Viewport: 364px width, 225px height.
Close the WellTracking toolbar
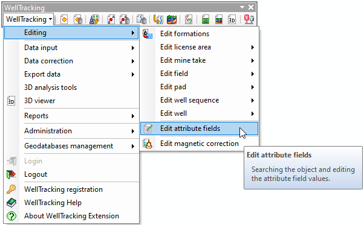click(251, 7)
